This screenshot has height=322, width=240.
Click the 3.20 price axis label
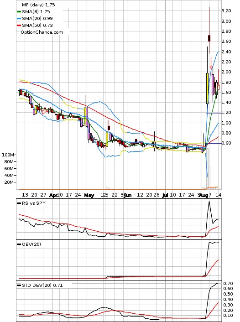point(226,11)
